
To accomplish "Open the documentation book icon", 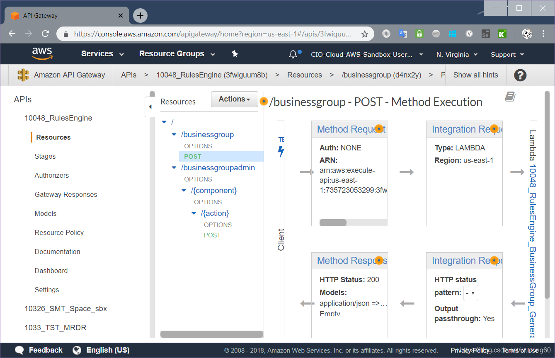I will (x=510, y=97).
